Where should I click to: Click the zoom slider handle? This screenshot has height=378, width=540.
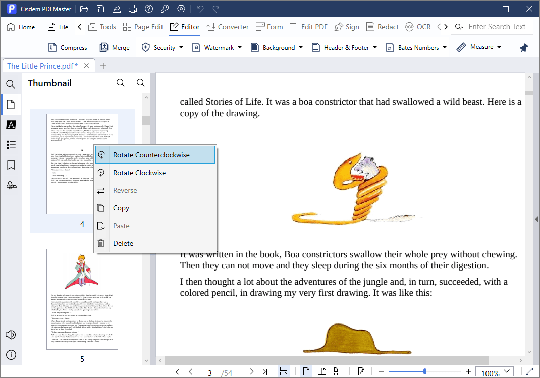(425, 372)
